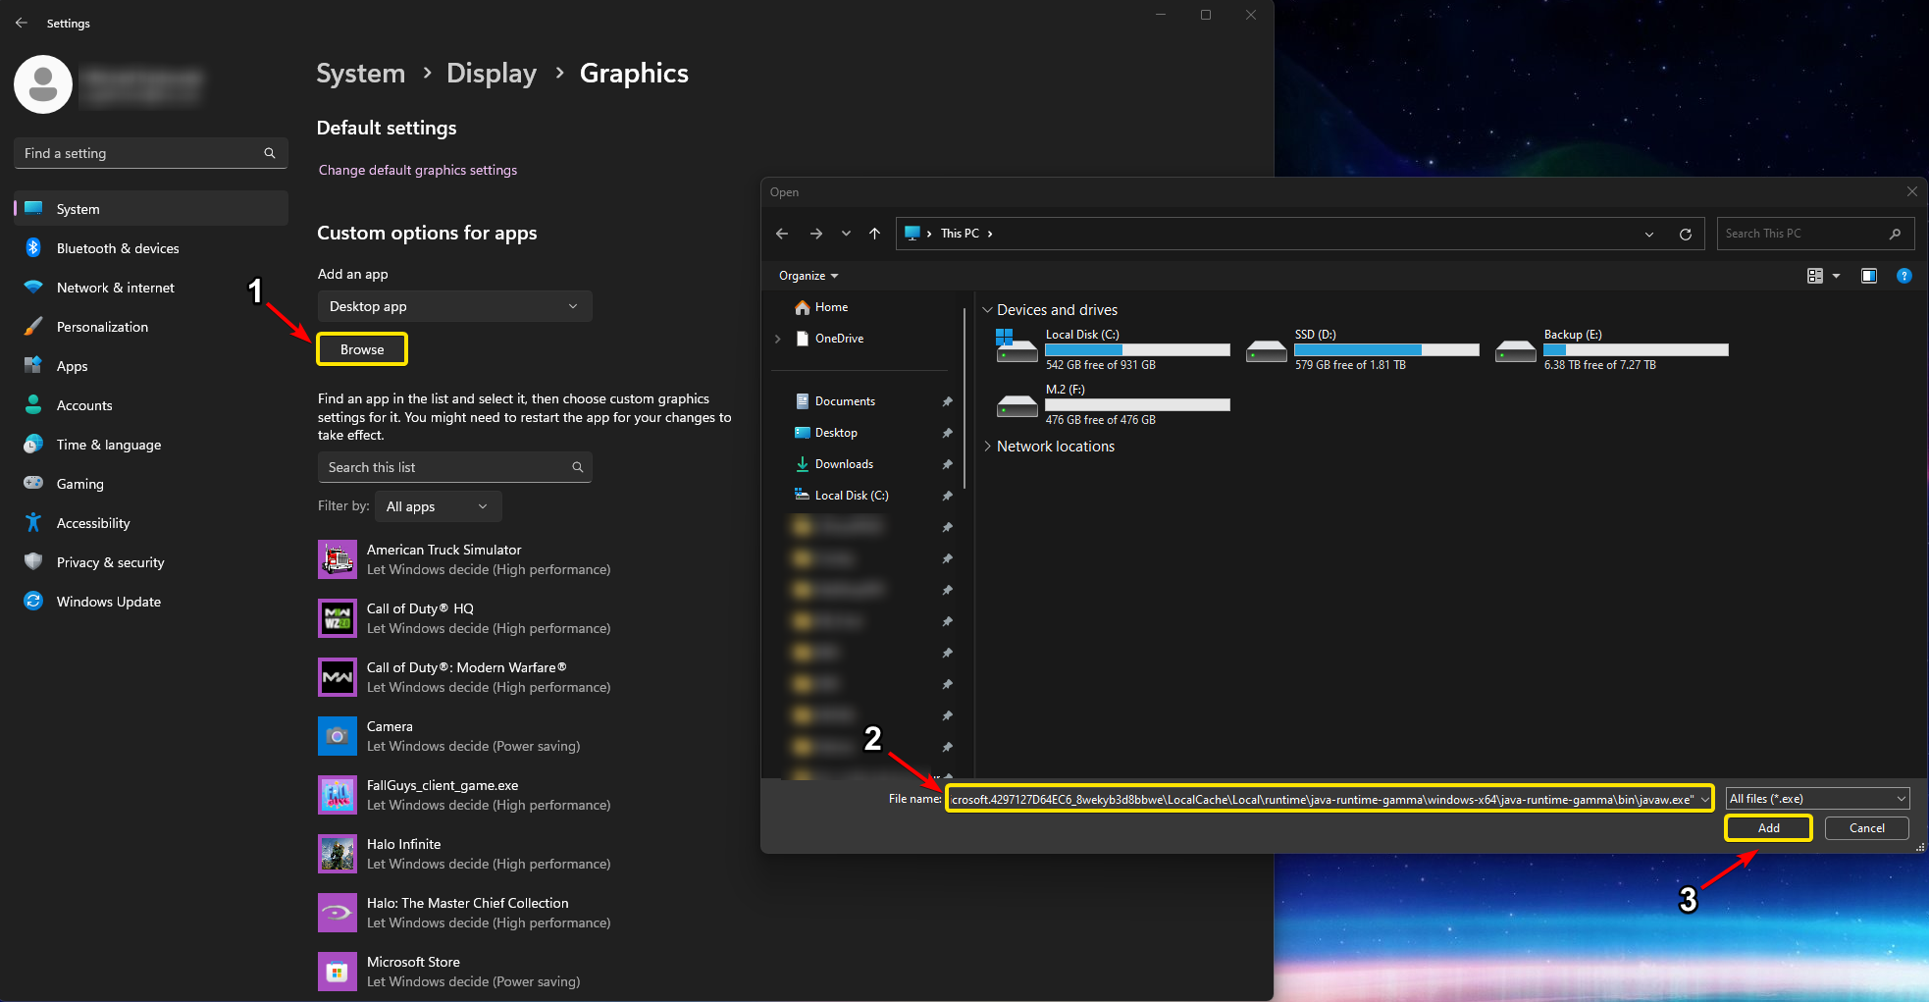Open the All files (*.exe) type dropdown

tap(1817, 799)
